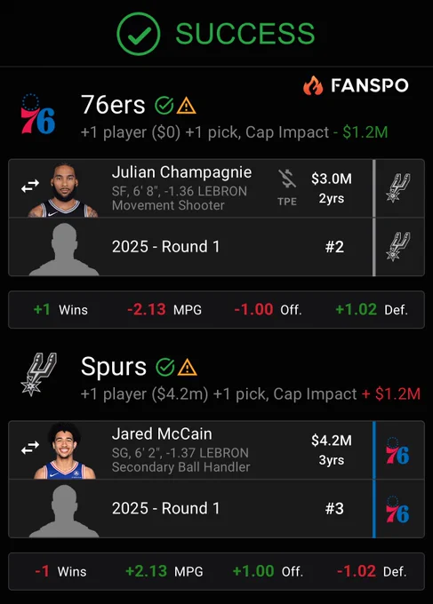Click the 76ers team logo in header
433x604 pixels.
pos(37,114)
